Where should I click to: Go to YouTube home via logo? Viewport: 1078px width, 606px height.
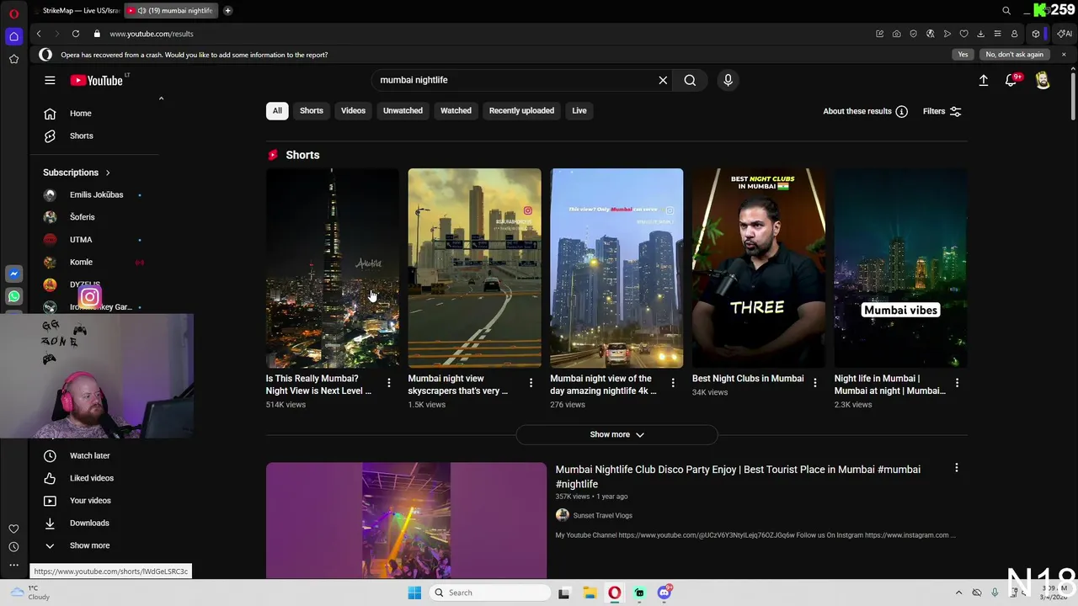pos(97,80)
